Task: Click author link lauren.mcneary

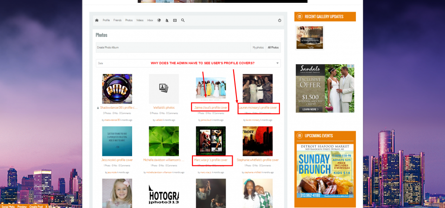Action: [x=253, y=120]
